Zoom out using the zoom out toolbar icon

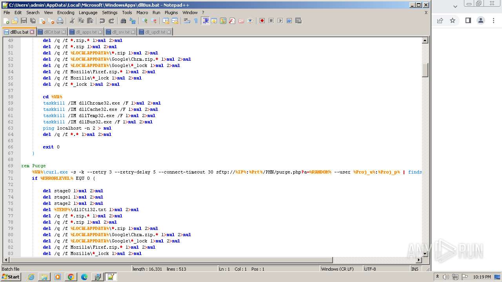(x=154, y=21)
